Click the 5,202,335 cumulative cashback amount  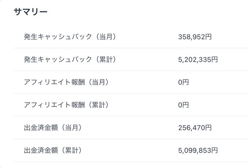pyautogui.click(x=195, y=59)
